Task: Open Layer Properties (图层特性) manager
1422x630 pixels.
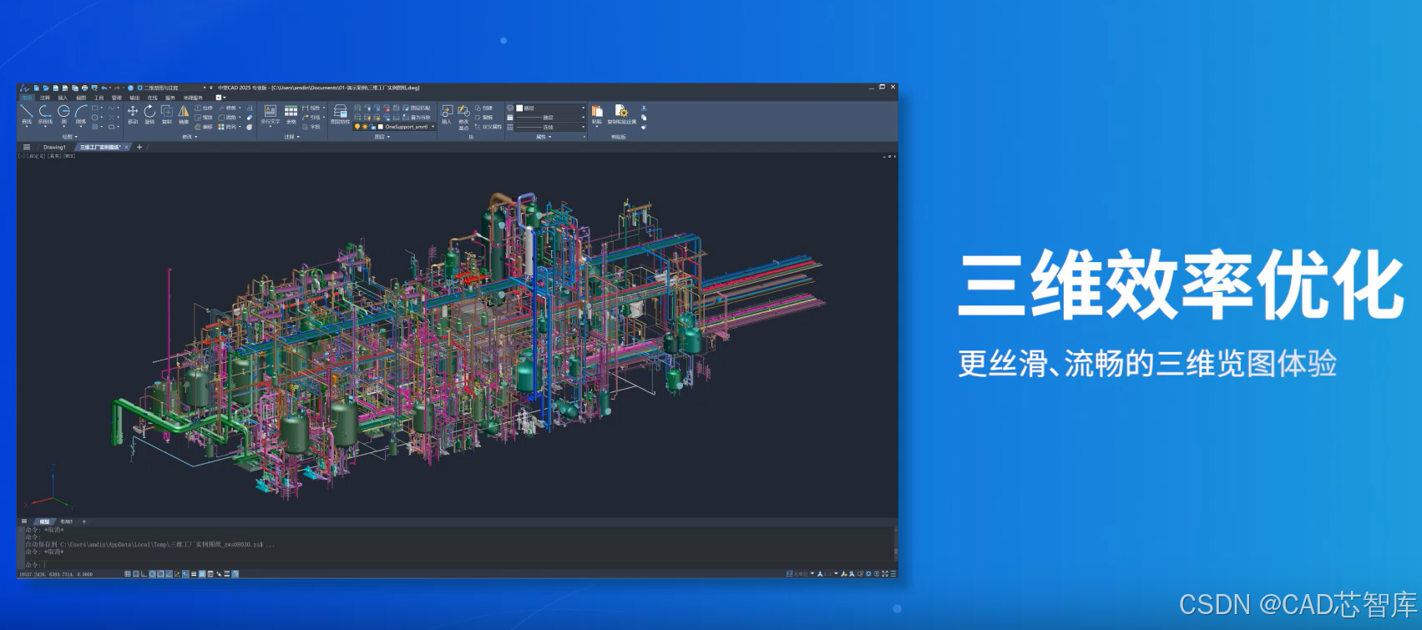Action: pyautogui.click(x=341, y=114)
